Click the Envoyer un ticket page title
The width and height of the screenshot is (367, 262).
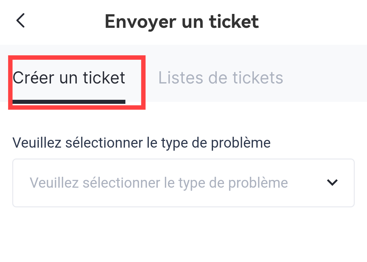click(x=182, y=21)
